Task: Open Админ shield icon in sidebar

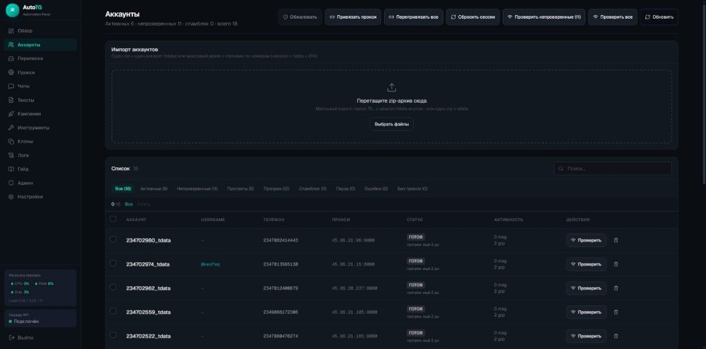Action: coord(11,183)
